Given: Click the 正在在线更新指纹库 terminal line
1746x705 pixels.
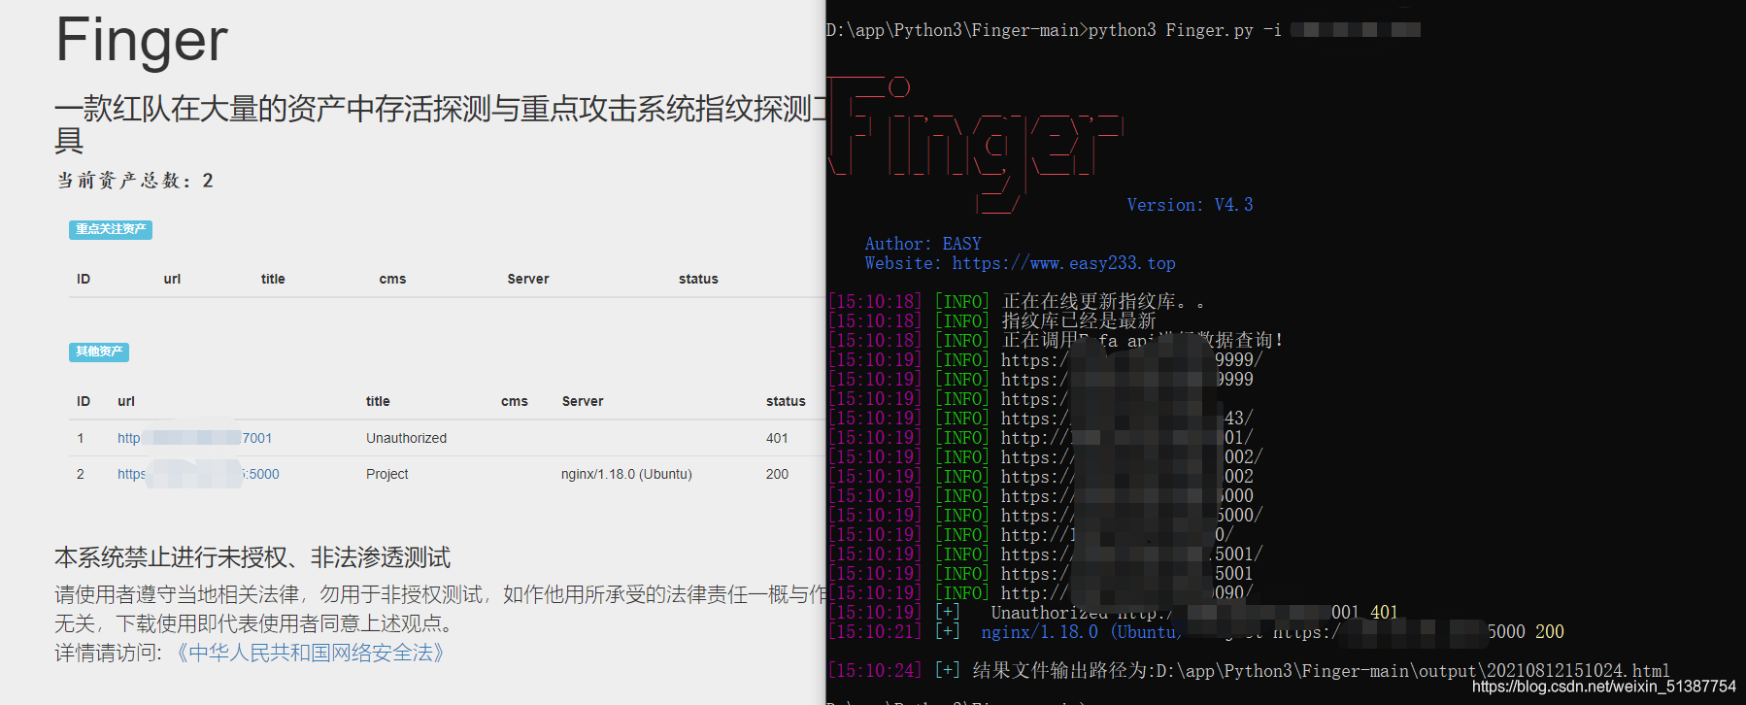Looking at the screenshot, I should pos(1016,302).
